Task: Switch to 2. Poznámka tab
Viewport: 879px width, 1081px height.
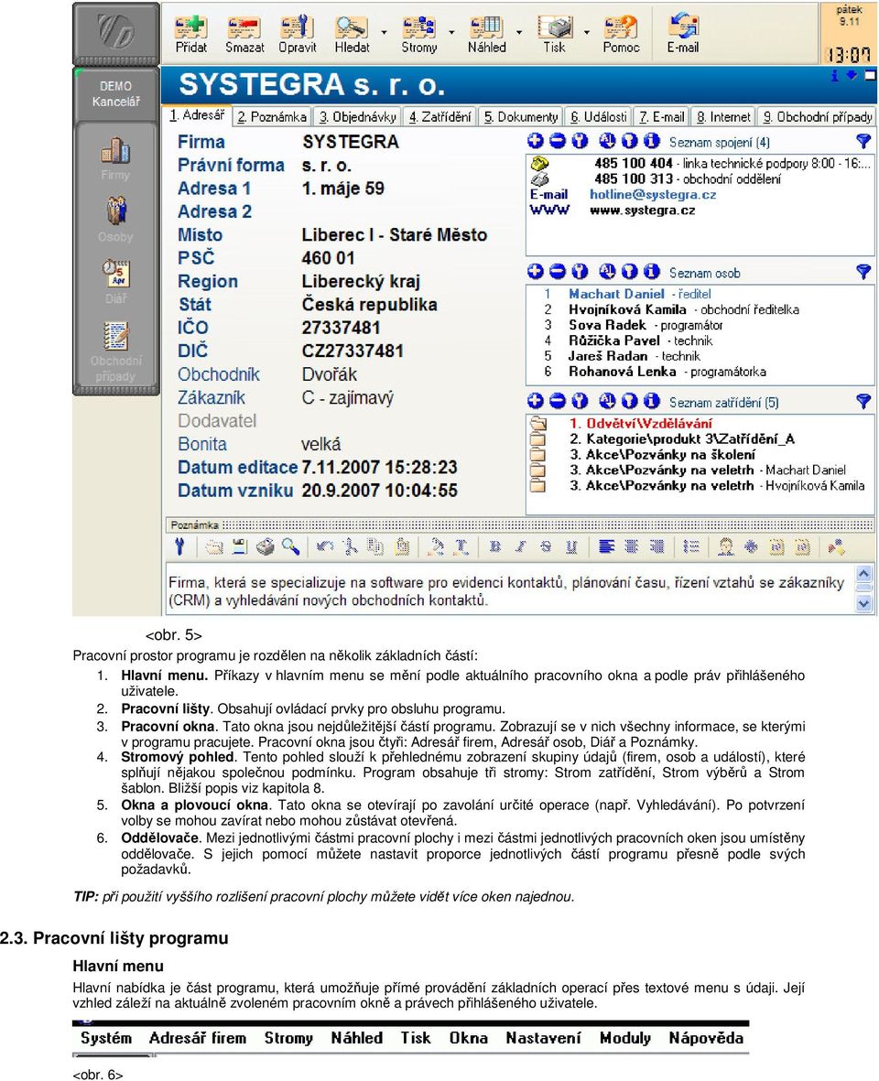Action: tap(272, 116)
